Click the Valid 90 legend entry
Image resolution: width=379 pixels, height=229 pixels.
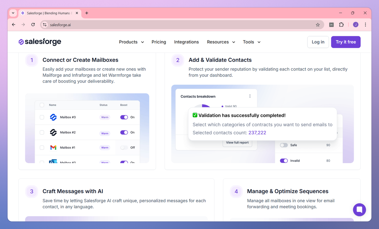230,106
